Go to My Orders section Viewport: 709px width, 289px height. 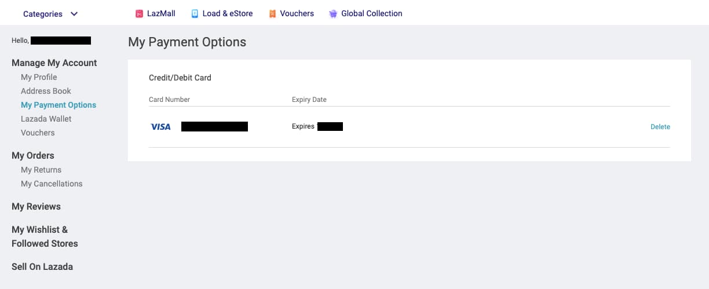tap(33, 155)
